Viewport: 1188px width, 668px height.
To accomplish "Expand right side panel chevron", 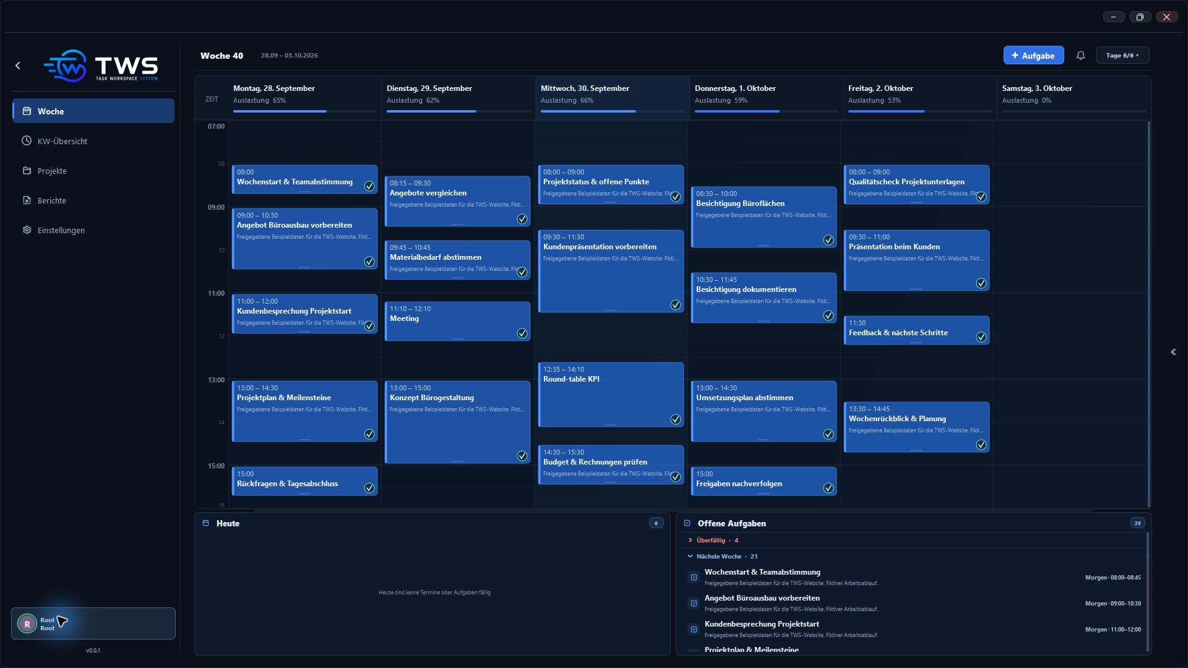I will (1173, 352).
